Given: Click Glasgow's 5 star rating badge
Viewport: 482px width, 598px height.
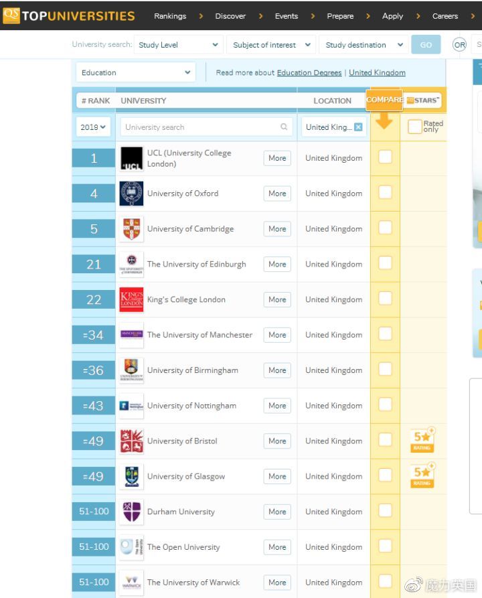Looking at the screenshot, I should (422, 475).
